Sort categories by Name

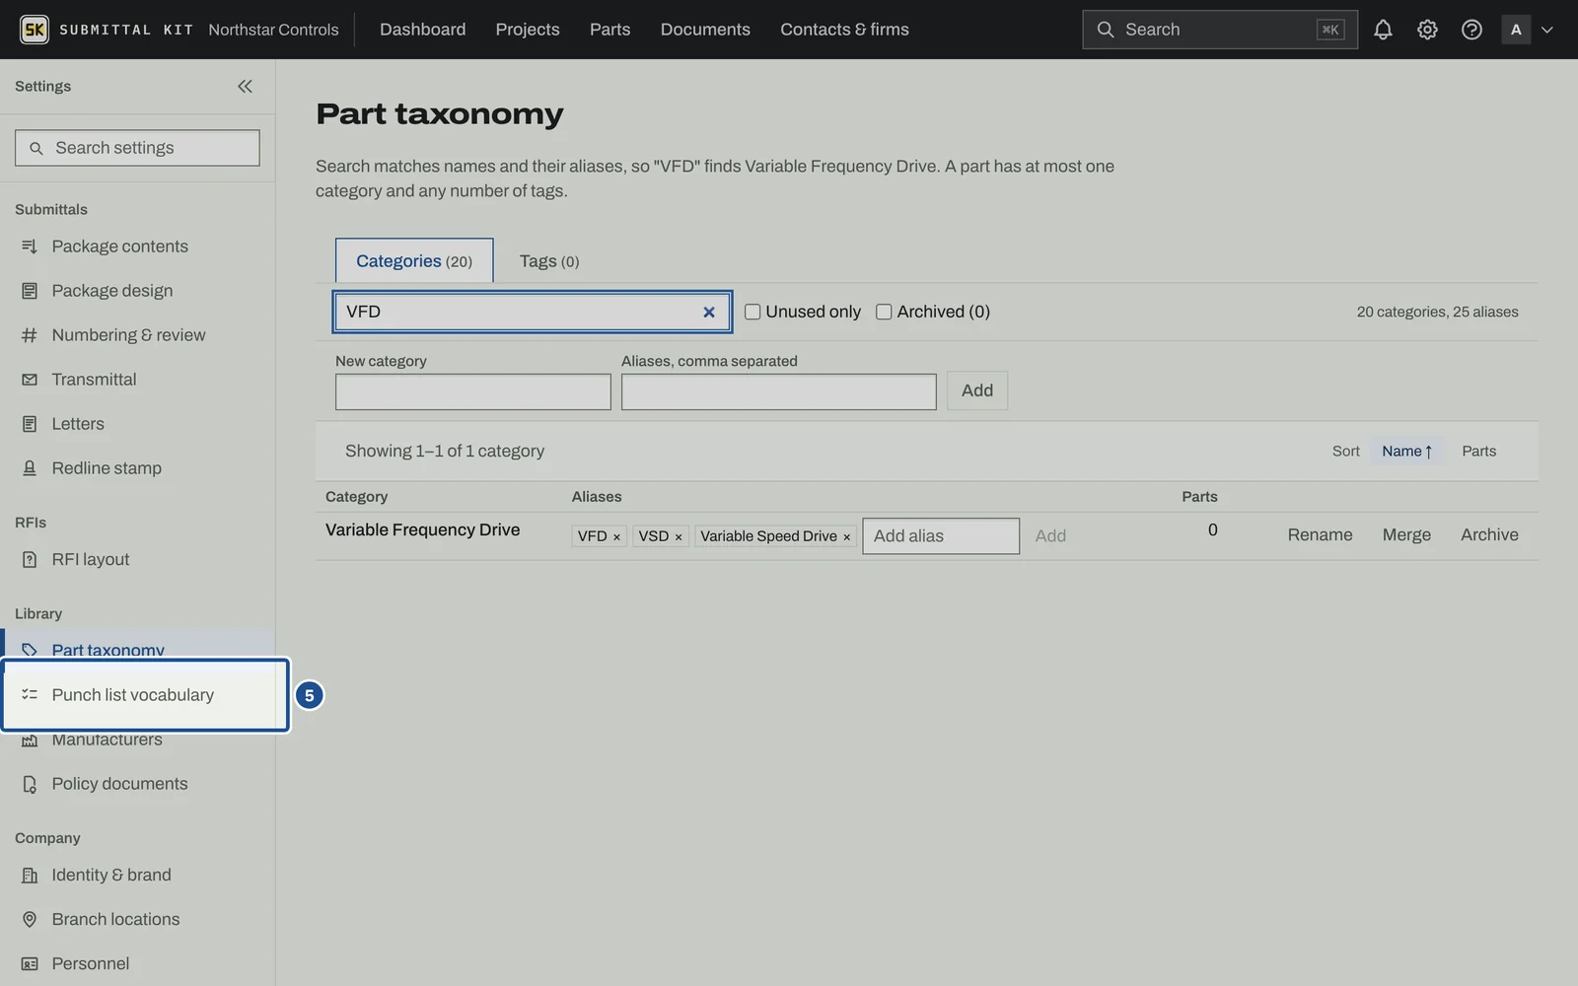pyautogui.click(x=1407, y=451)
